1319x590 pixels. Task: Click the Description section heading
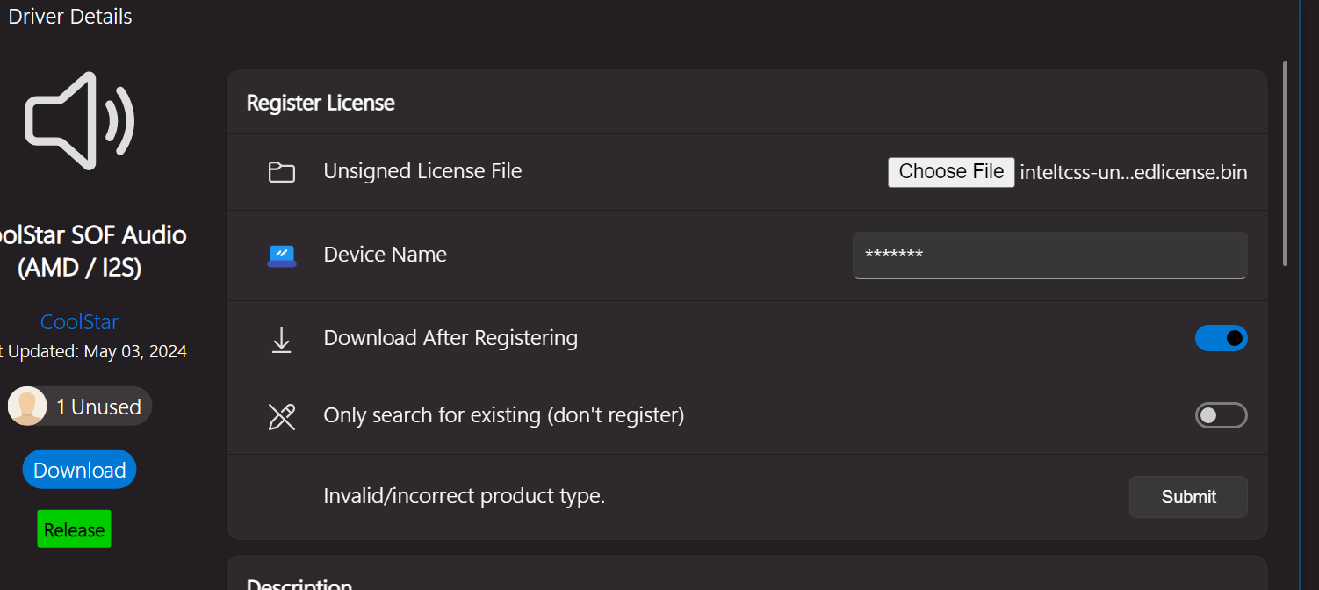click(x=299, y=585)
